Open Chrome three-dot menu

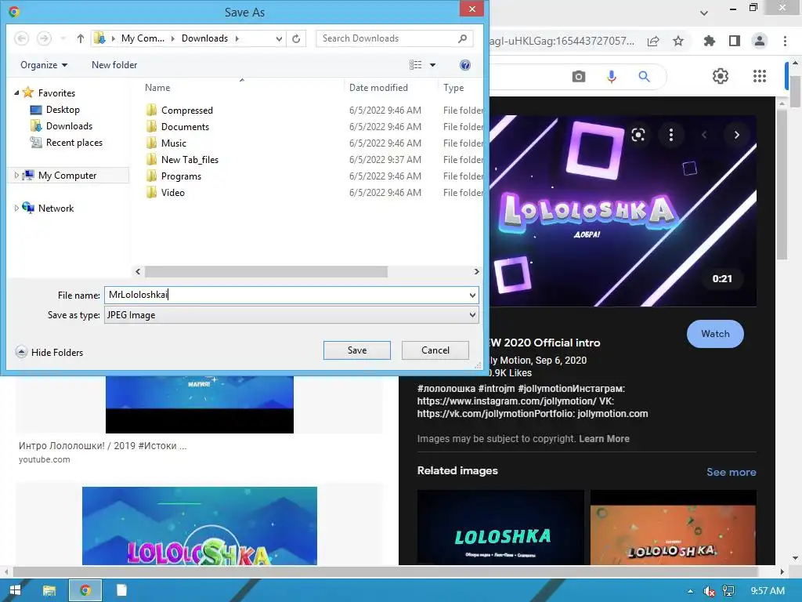pos(785,41)
